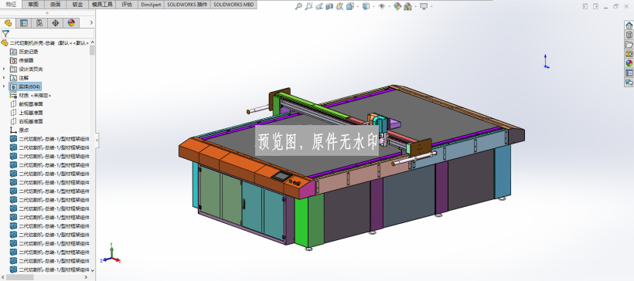
Task: Open the Hide/Show Items dropdown arrow
Action: [x=389, y=6]
